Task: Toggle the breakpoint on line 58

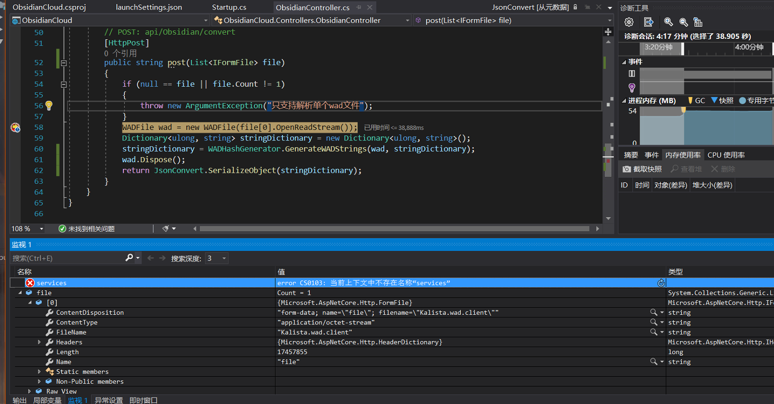Action: (x=15, y=127)
